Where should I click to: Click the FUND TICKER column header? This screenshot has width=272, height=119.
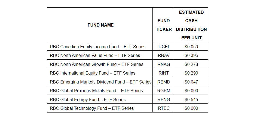click(164, 25)
